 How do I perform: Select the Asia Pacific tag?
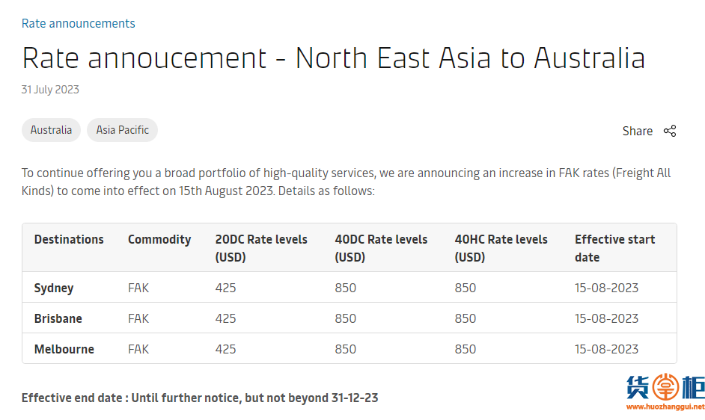pos(122,130)
